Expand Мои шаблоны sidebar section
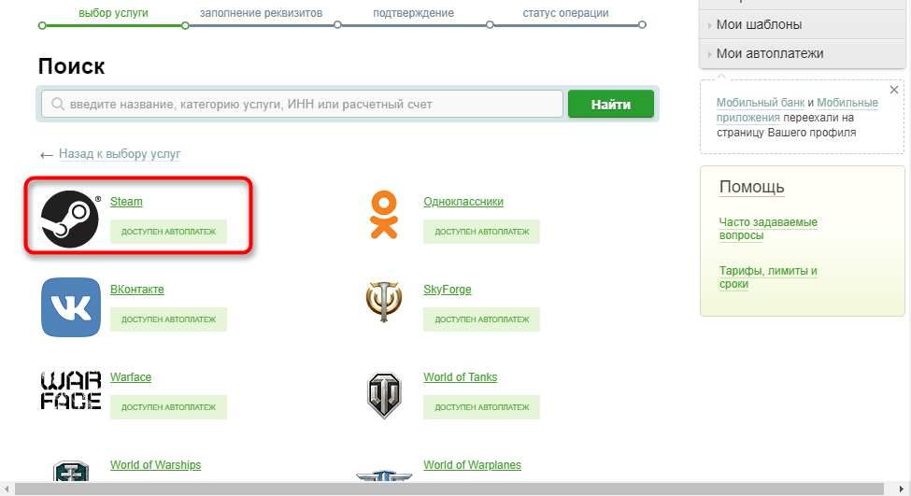Image resolution: width=911 pixels, height=496 pixels. 803,24
